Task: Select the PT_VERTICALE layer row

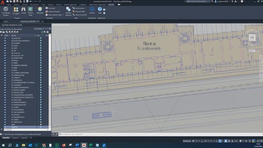Action: click(26, 122)
